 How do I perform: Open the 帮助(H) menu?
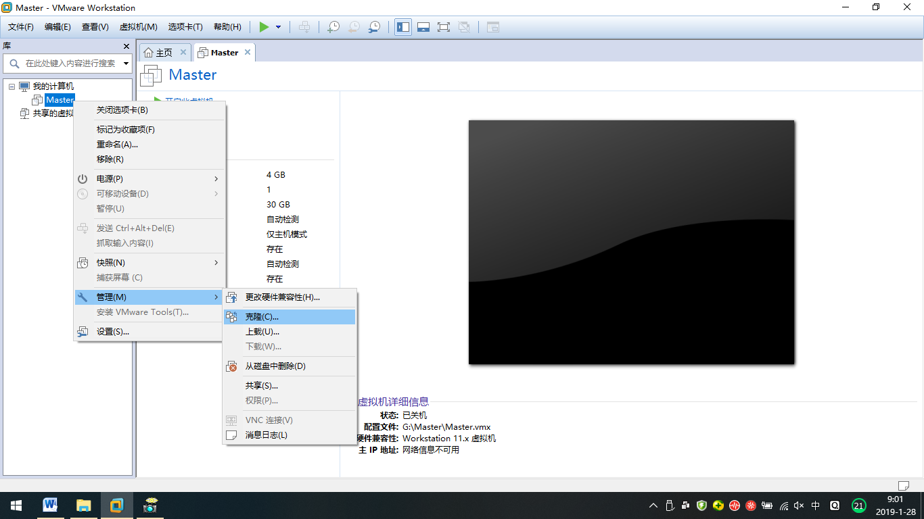(x=227, y=27)
